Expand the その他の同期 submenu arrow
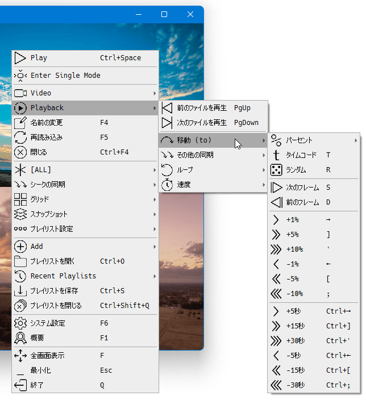Screen dimensions: 366x400 264,155
